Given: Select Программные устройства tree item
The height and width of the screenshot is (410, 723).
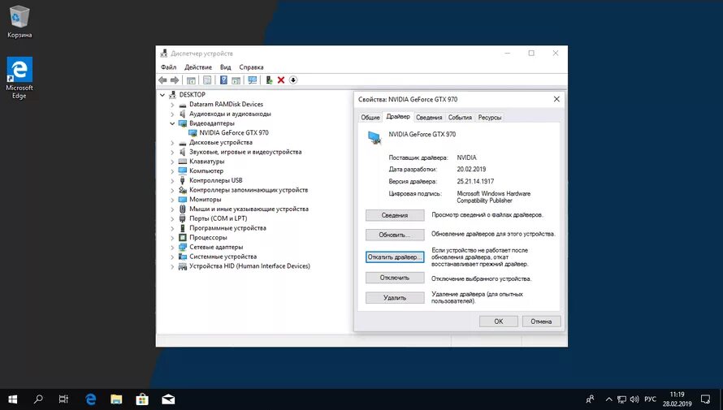Looking at the screenshot, I should tap(227, 228).
